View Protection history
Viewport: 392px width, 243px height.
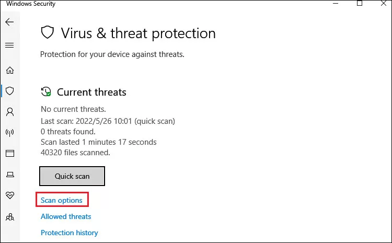point(69,233)
